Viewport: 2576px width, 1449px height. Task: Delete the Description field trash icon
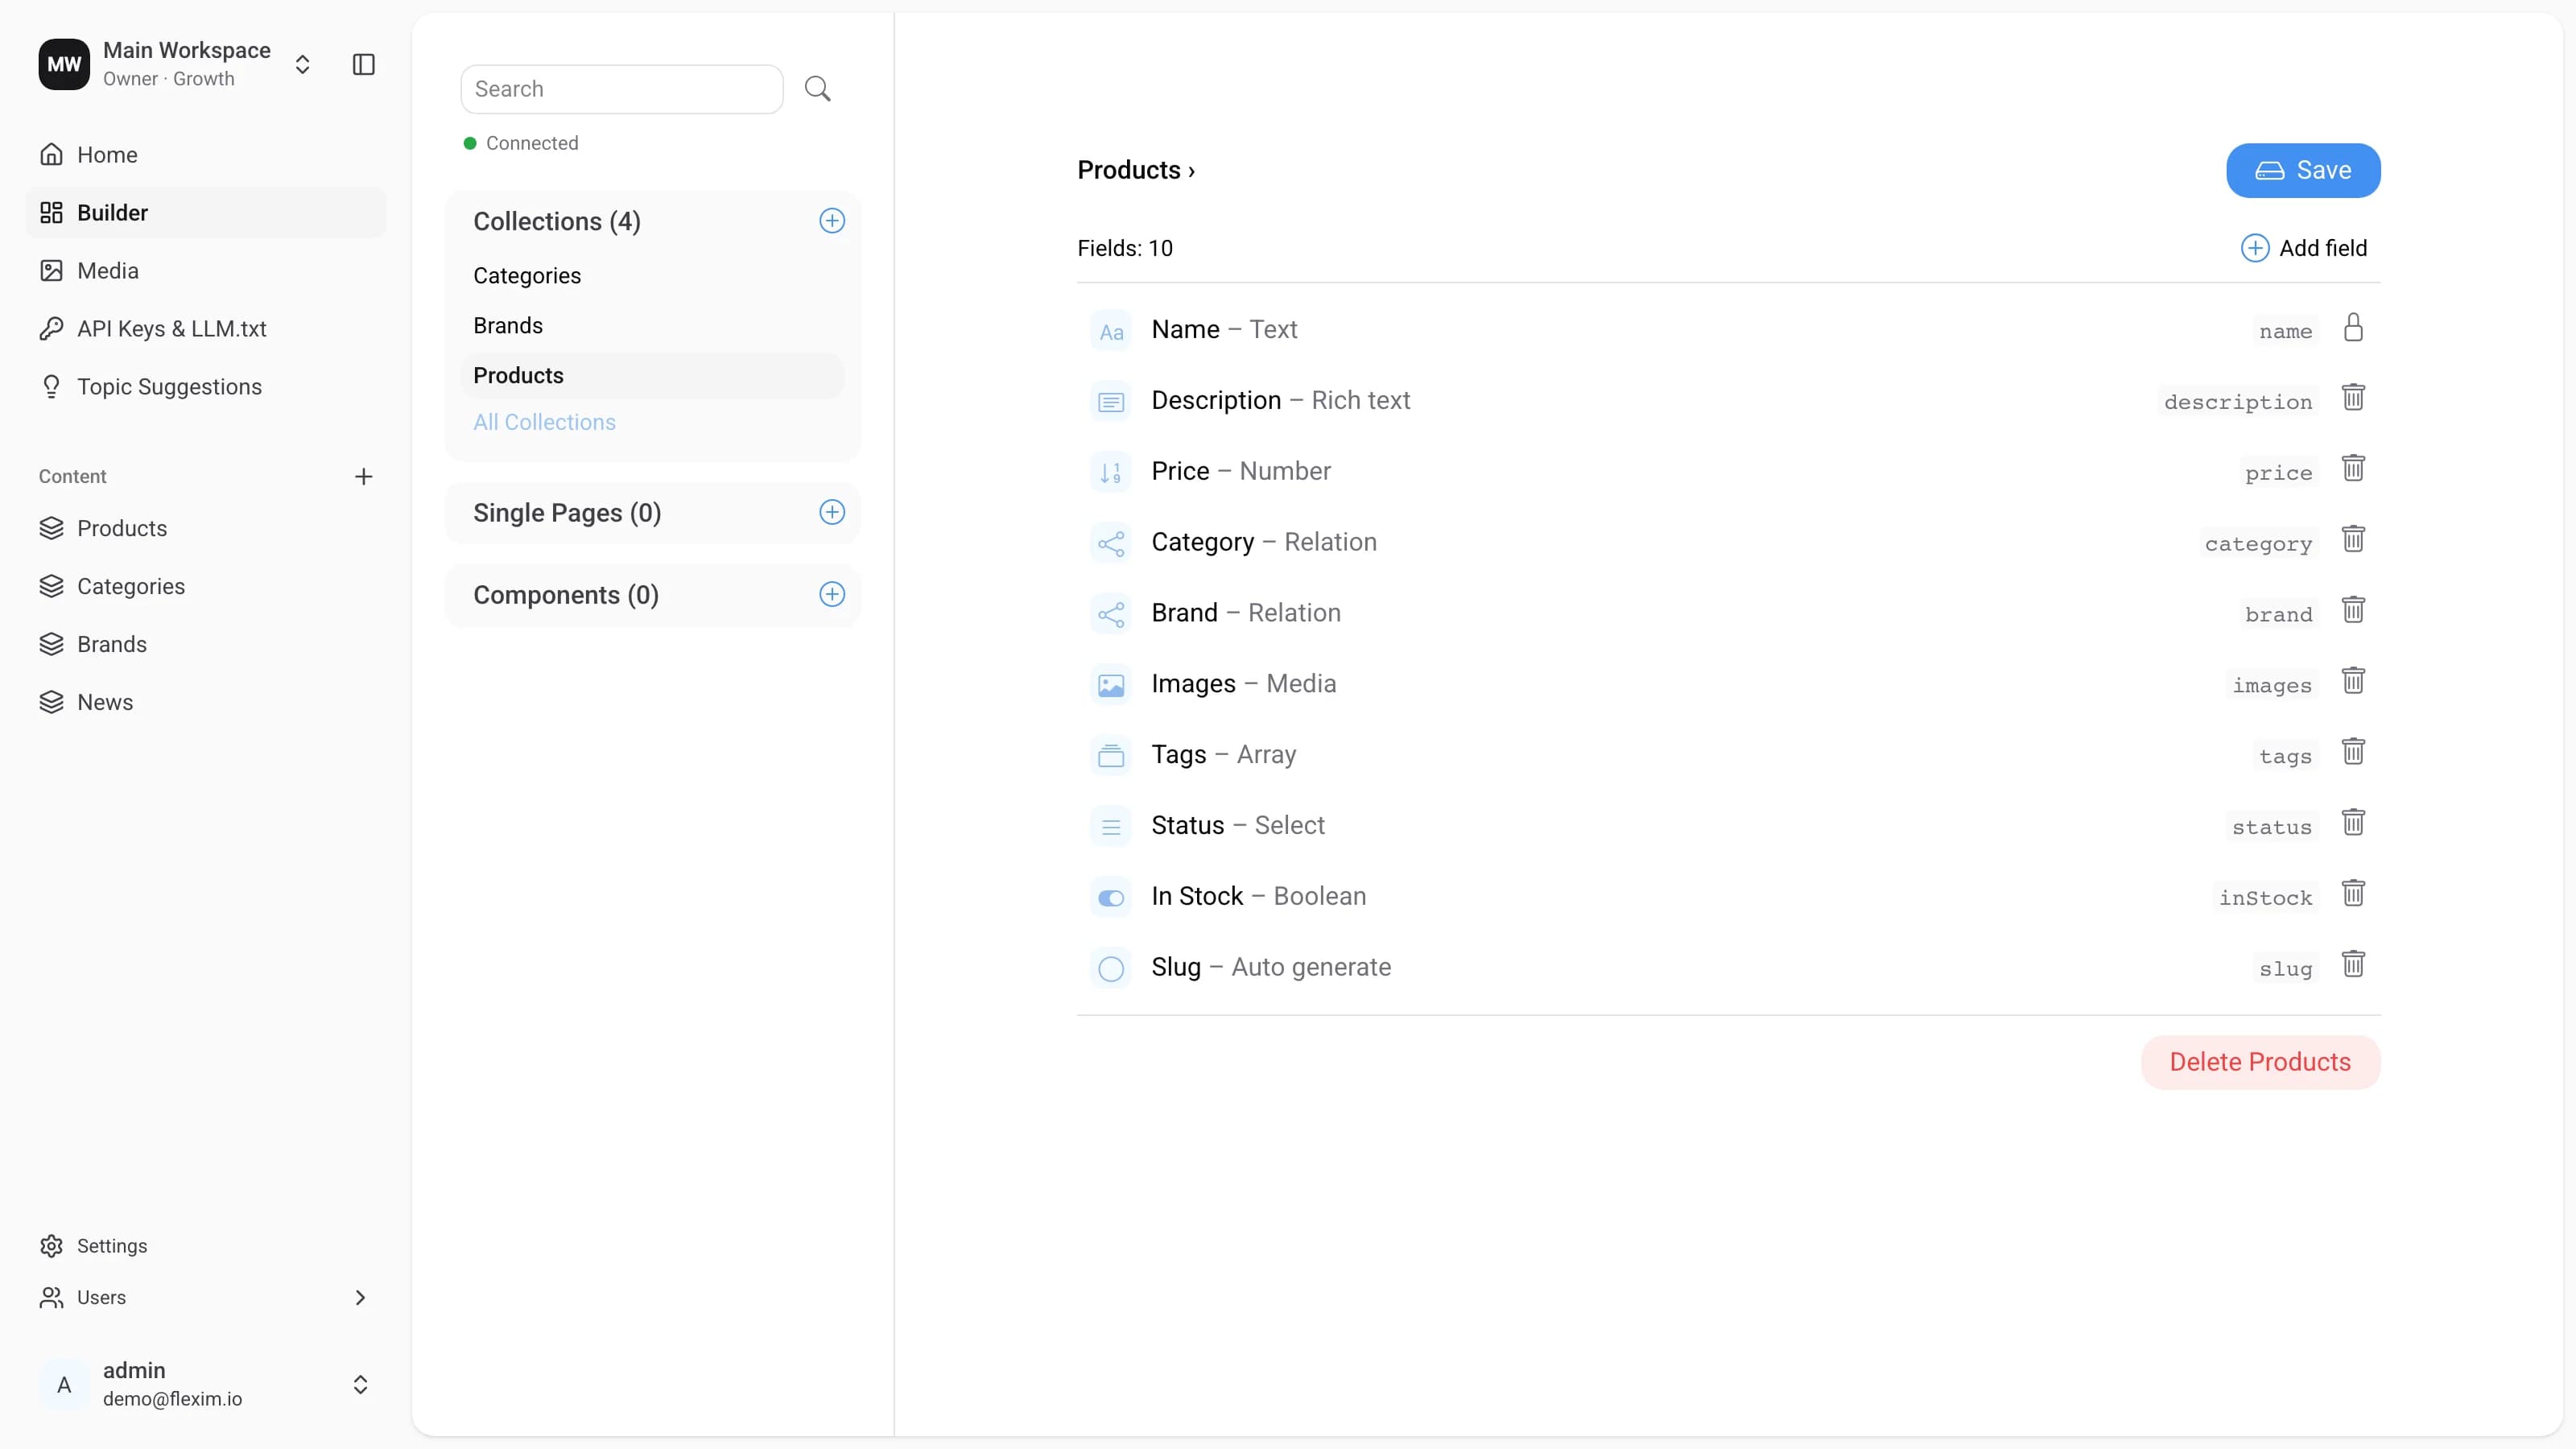point(2353,398)
